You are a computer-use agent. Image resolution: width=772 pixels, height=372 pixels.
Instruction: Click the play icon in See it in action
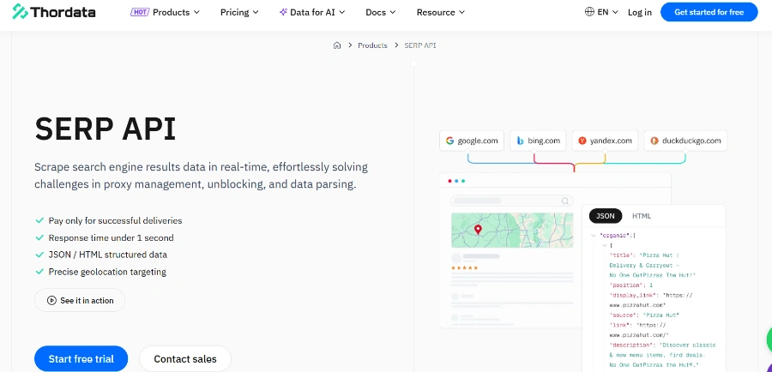click(51, 300)
